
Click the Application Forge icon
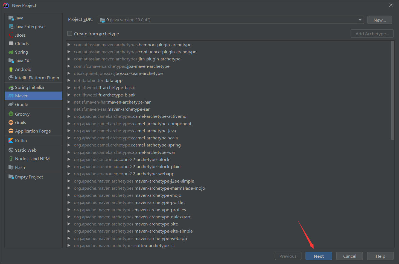11,131
